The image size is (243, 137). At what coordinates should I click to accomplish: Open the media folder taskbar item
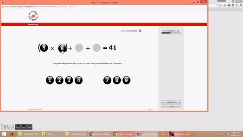(52, 134)
